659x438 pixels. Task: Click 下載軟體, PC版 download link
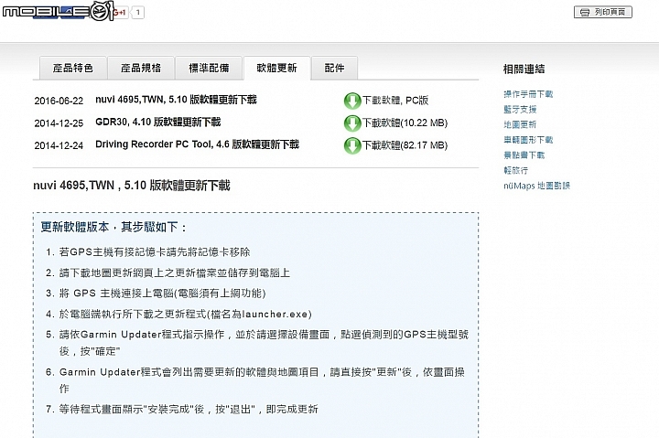(395, 101)
